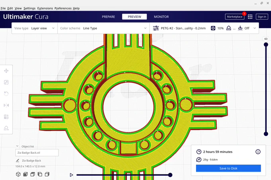Click the PETG #2 profile text
Screen dimensions: 271x180
point(183,28)
